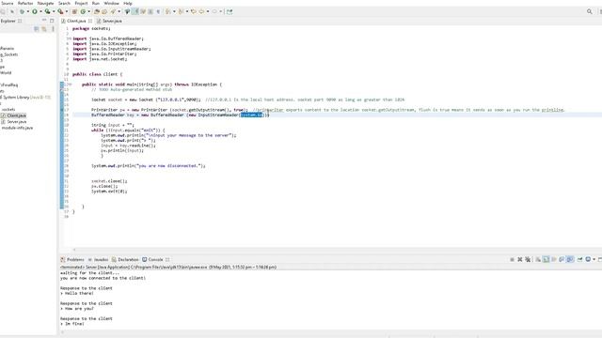
Task: Toggle Block Selection Mode in toolbar
Action: point(150,11)
